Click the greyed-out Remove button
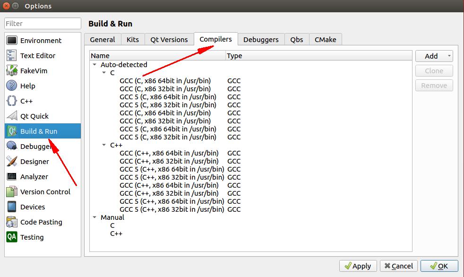 434,86
